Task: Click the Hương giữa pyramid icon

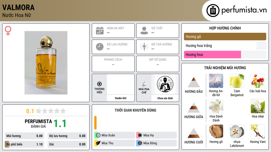Action: (194, 108)
